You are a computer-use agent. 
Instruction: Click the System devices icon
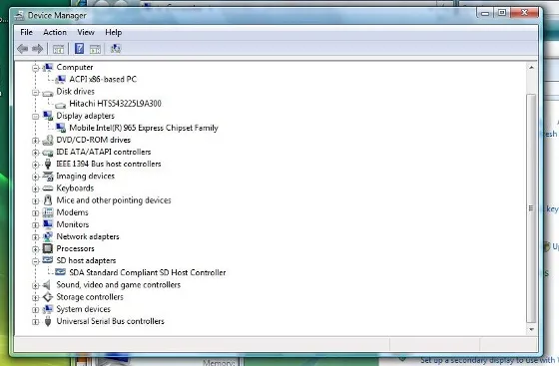[x=48, y=309]
